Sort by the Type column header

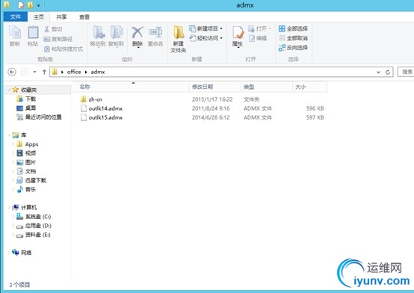pyautogui.click(x=266, y=87)
